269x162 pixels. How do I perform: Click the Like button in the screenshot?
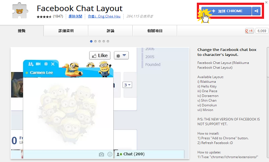point(100,55)
